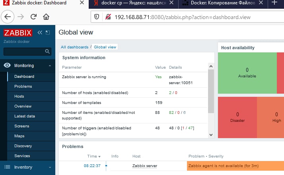
Task: Reload the page with the refresh icon
Action: pyautogui.click(x=33, y=17)
